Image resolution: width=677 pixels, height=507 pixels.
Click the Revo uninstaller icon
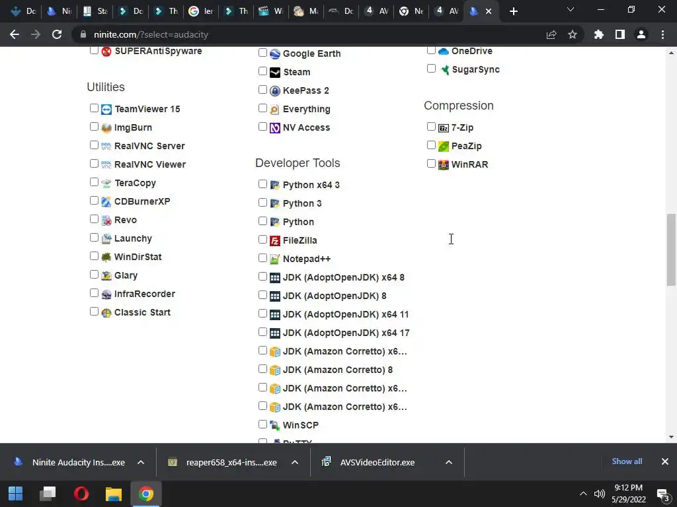[x=106, y=220]
